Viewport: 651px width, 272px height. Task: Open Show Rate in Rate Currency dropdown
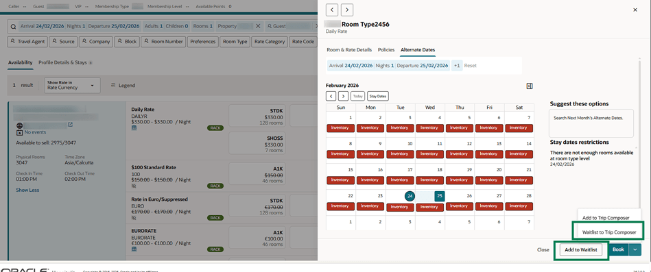[72, 86]
